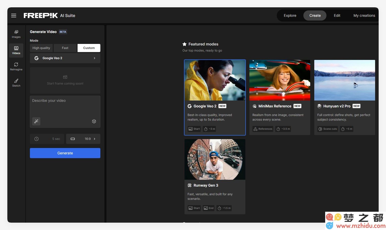This screenshot has width=386, height=230.
Task: Click the Google G icon in model selector
Action: click(x=36, y=58)
